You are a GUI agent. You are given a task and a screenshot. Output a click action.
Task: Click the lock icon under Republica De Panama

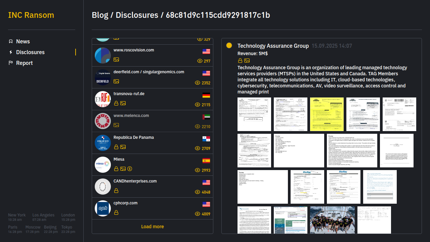pos(116,147)
